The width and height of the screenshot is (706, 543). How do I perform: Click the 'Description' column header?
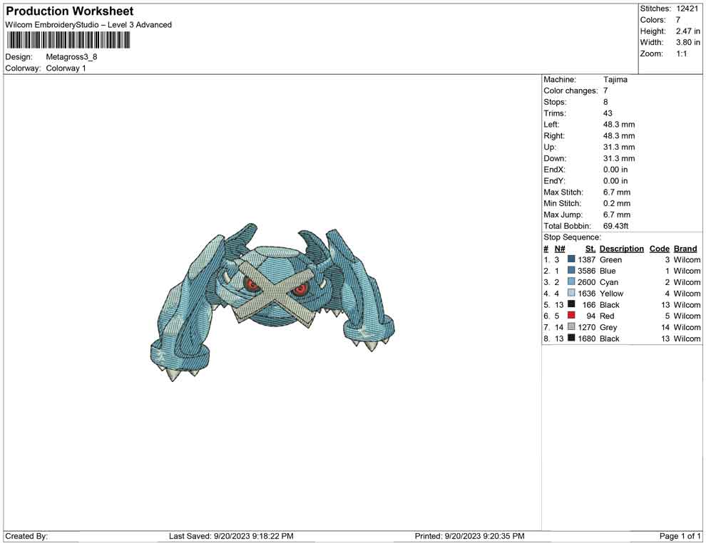click(x=621, y=249)
